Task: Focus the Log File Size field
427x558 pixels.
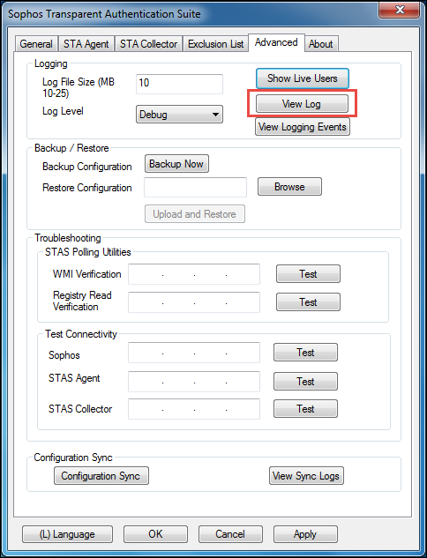Action: pyautogui.click(x=179, y=84)
